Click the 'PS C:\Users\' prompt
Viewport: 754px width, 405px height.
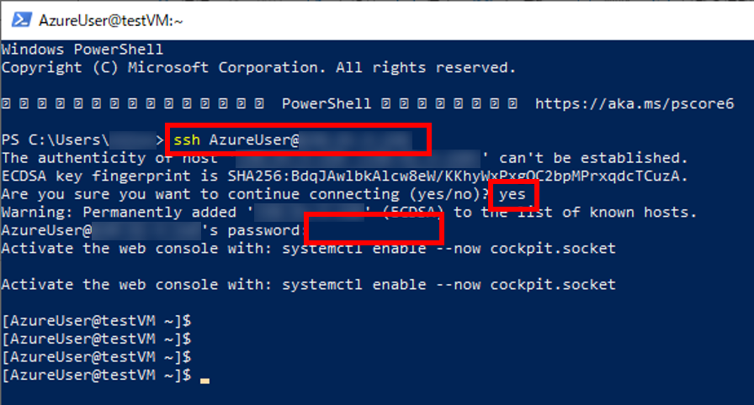click(x=53, y=139)
